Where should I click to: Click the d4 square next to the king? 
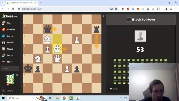point(67,49)
